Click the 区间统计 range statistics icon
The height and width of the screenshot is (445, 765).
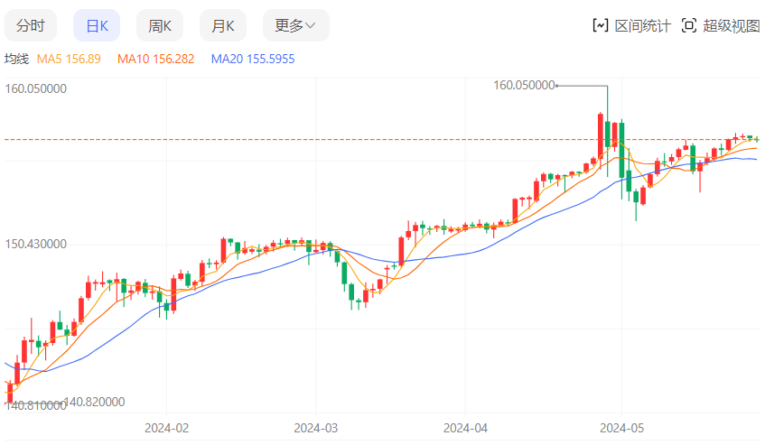coord(601,25)
